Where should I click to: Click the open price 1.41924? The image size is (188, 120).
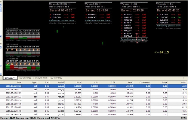coord(78,107)
